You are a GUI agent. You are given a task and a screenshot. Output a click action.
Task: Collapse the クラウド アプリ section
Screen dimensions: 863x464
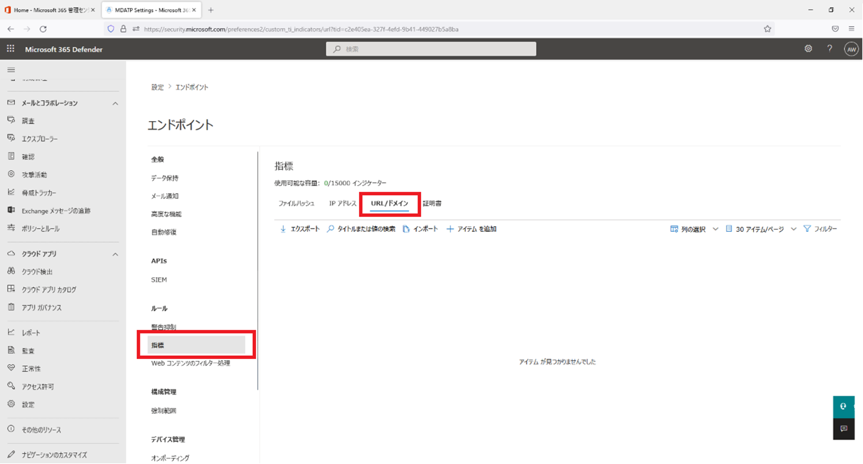(115, 254)
